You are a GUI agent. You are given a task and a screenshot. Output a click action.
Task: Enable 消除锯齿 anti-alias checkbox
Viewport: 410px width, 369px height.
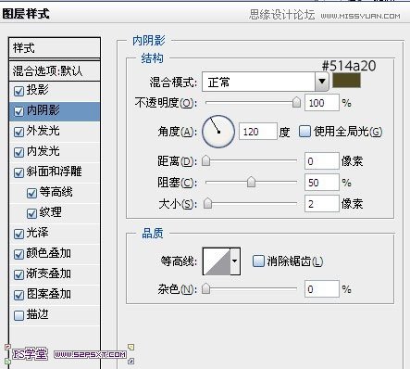[x=258, y=261]
